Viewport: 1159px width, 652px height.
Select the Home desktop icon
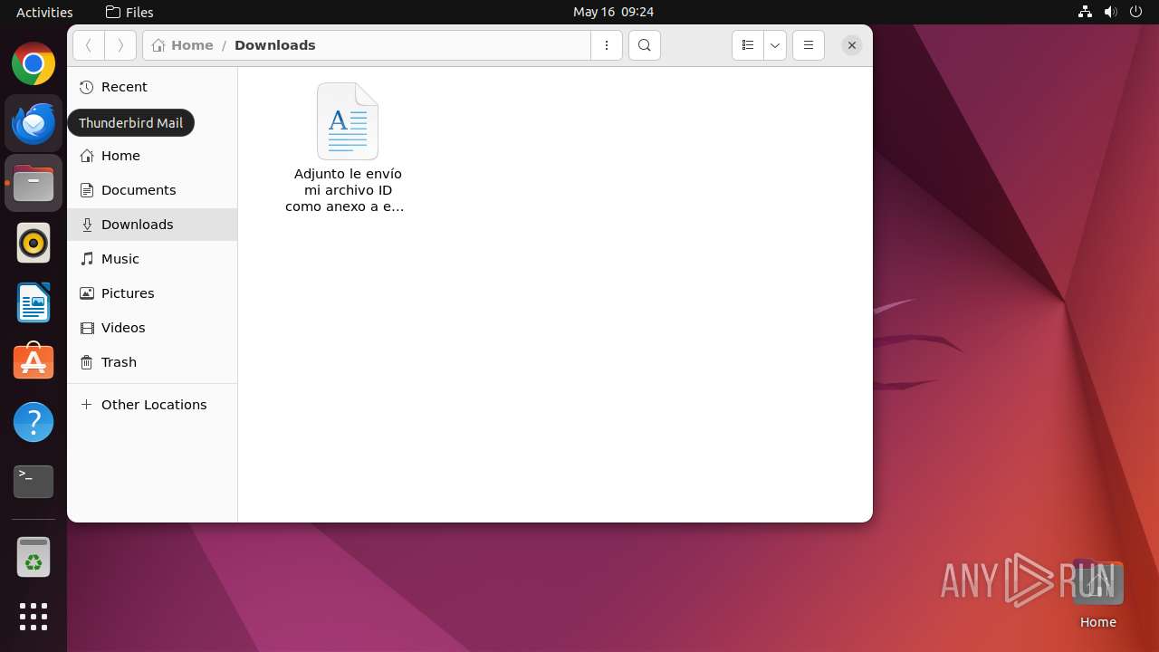[x=1097, y=595]
